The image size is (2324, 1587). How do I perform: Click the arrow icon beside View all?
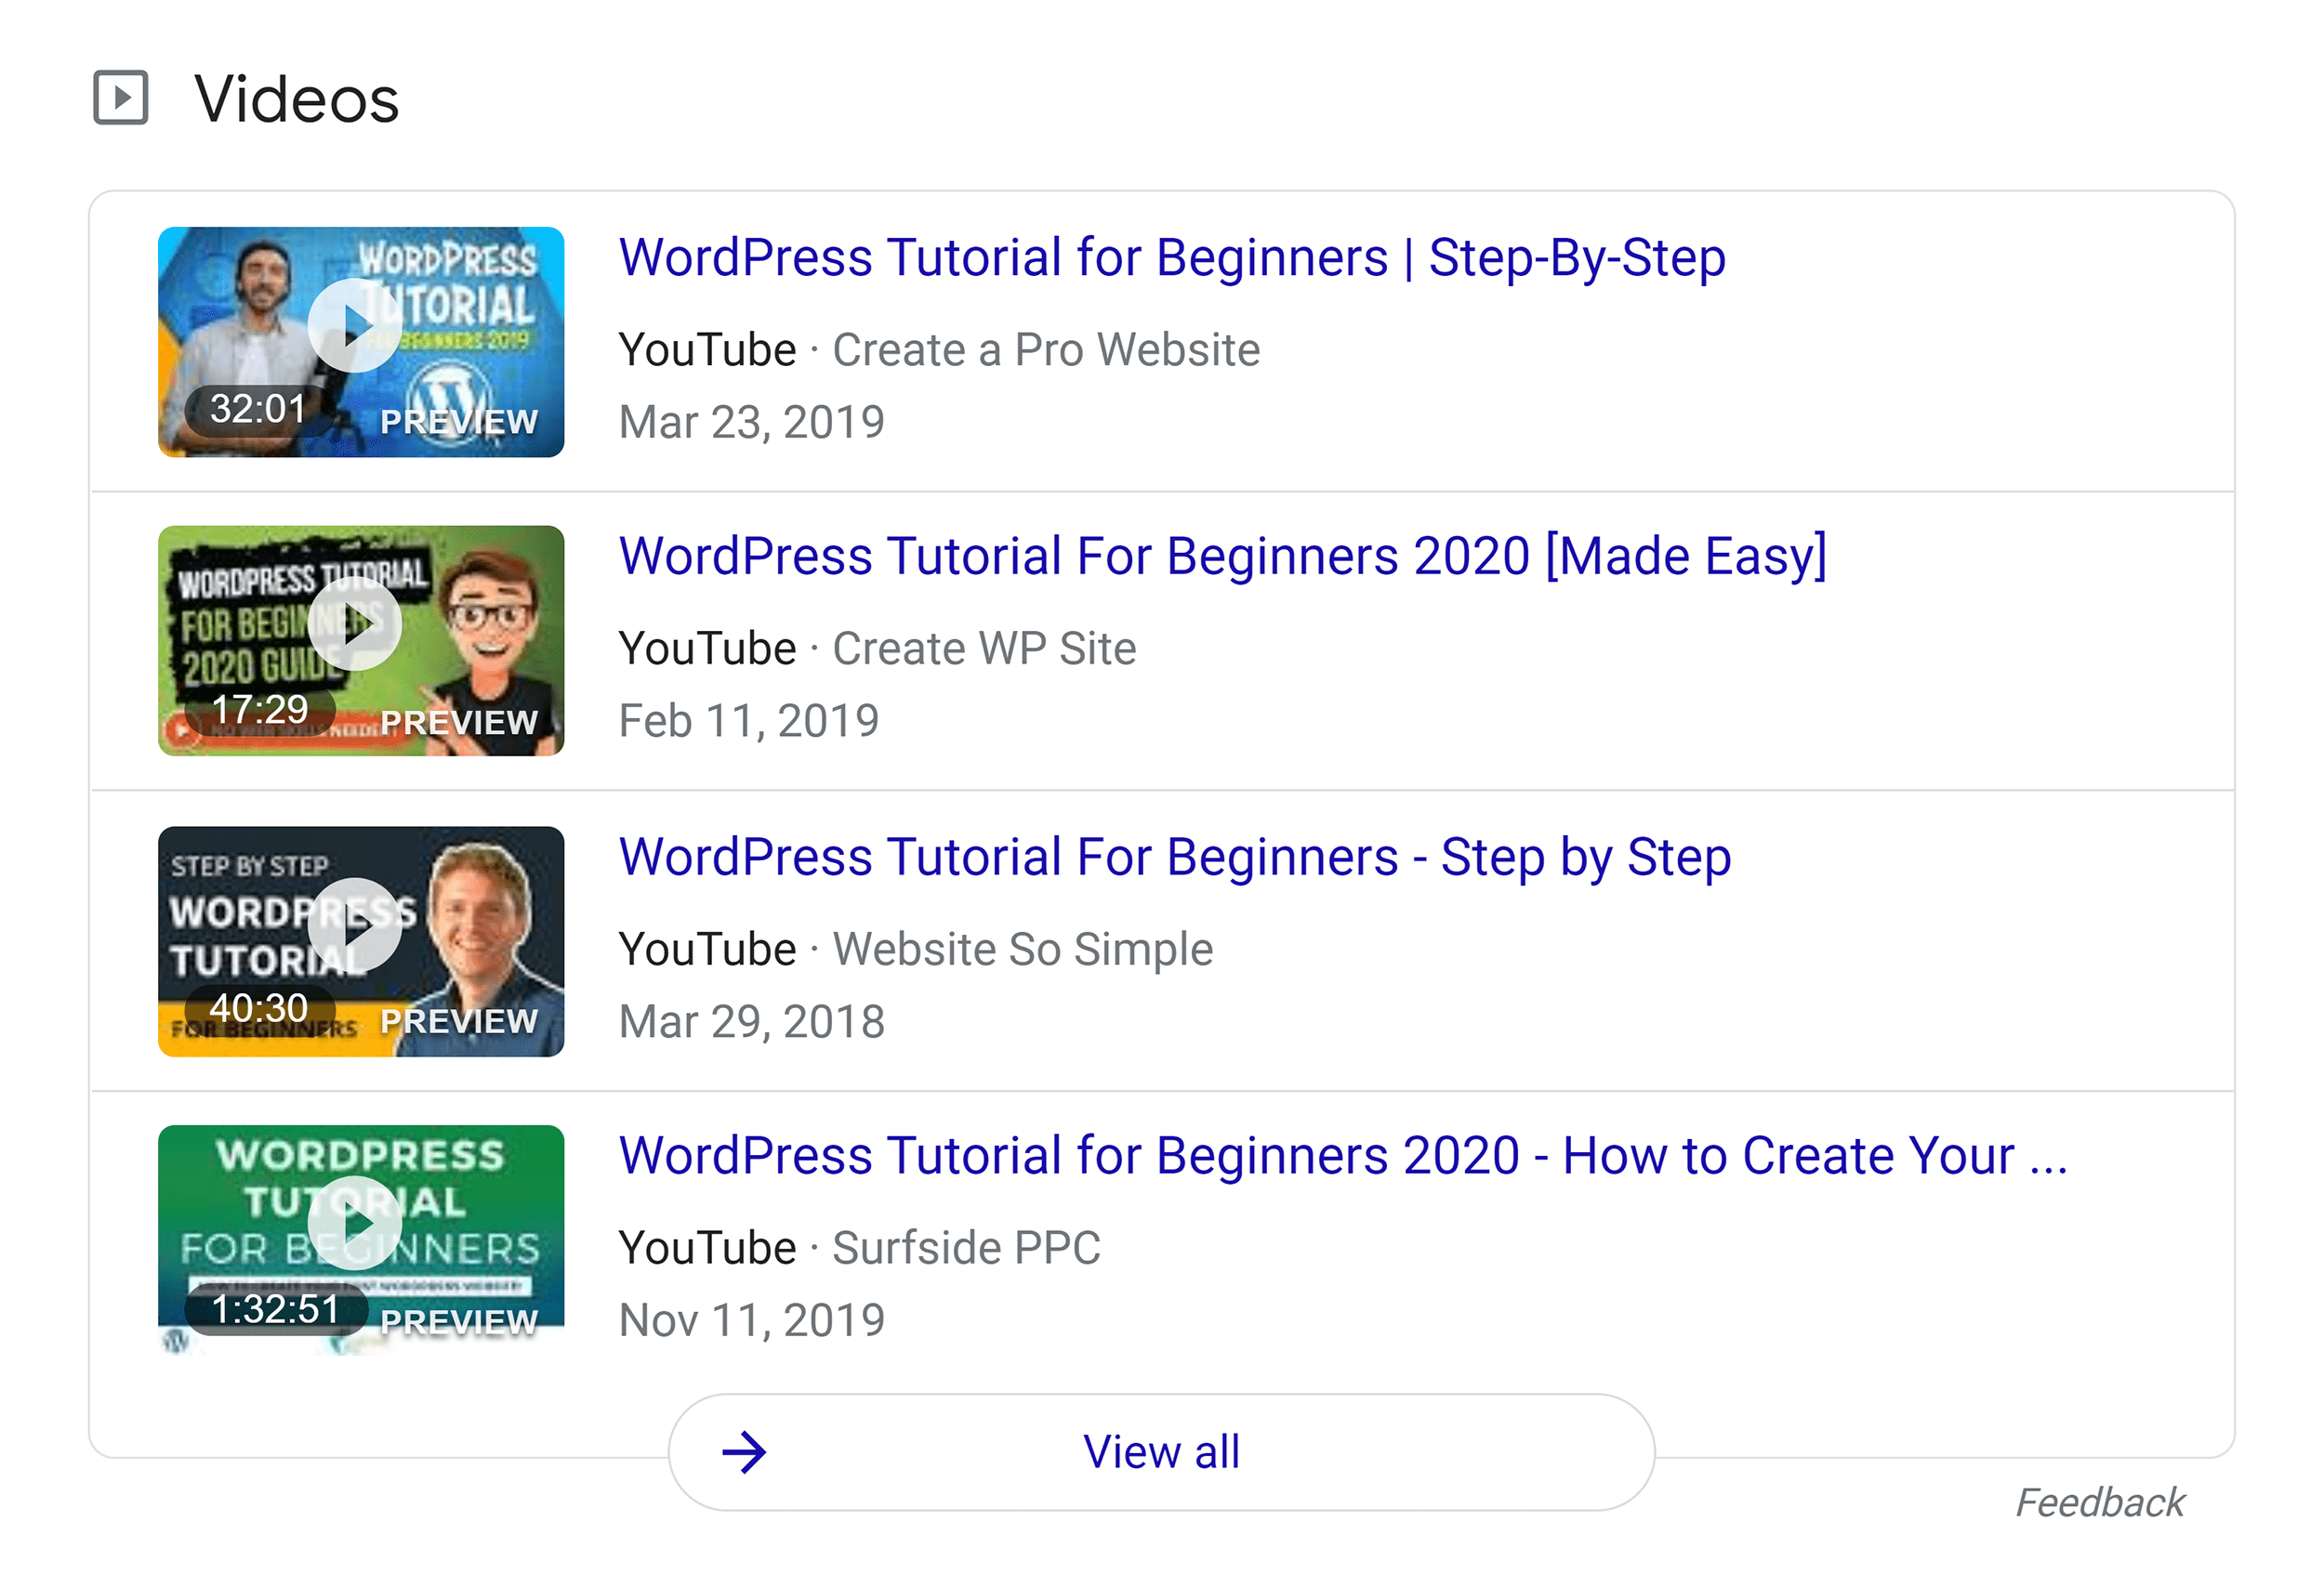tap(744, 1452)
